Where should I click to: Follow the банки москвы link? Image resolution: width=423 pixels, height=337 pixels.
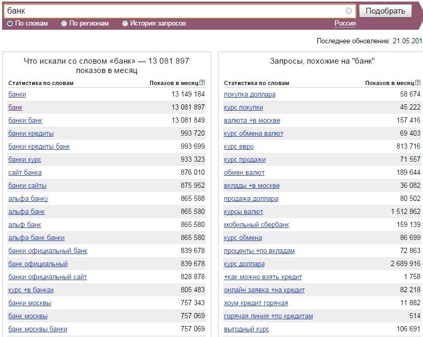tap(30, 303)
